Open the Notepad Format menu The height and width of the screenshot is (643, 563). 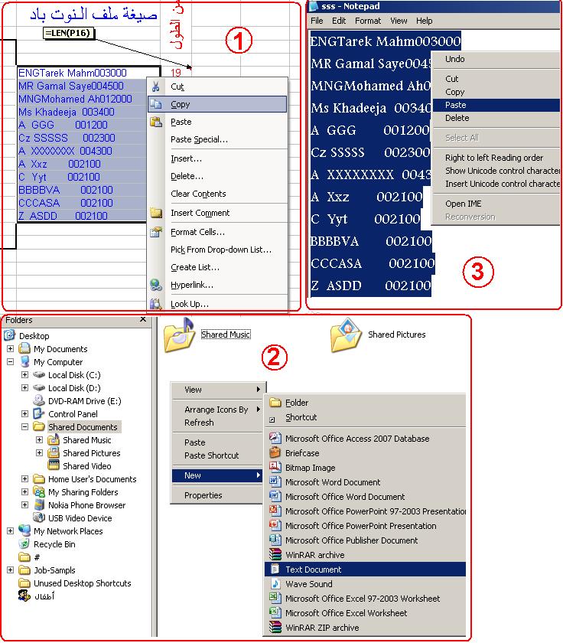(368, 21)
